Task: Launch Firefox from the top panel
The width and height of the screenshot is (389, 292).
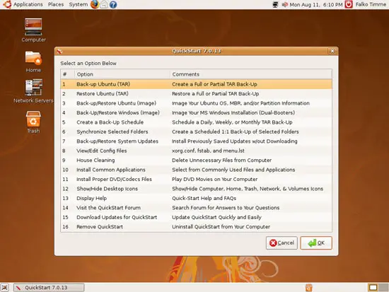Action: (95, 4)
